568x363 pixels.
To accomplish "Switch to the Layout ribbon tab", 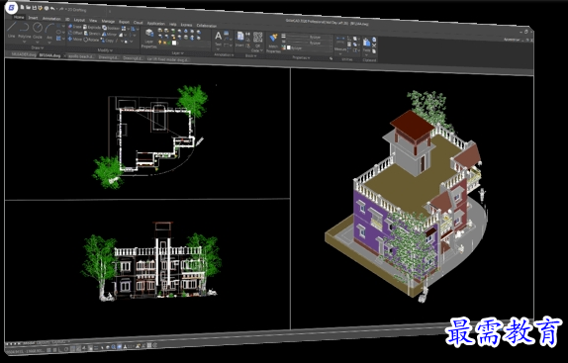I will point(79,20).
